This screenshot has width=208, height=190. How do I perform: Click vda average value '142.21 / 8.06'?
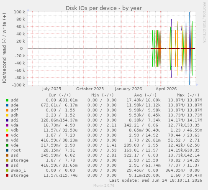[x=141, y=125]
